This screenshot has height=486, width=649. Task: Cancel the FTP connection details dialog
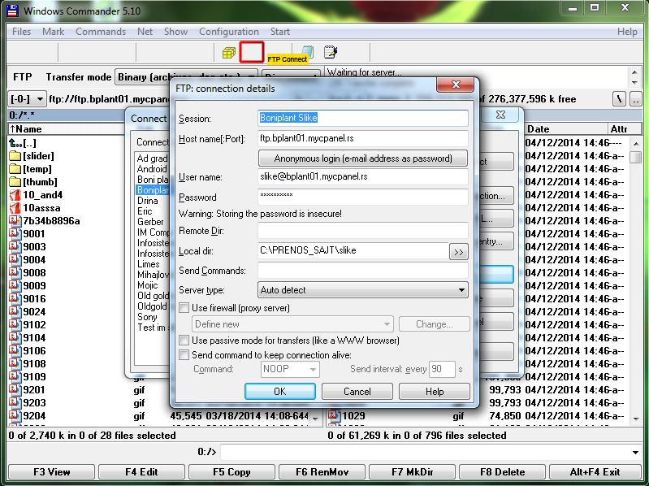tap(357, 391)
